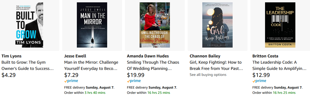Click the prime badge under $19.99
Screen dimensions: 310x99
(134, 81)
